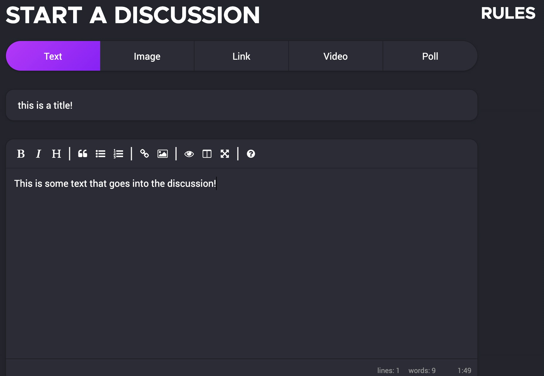Viewport: 544px width, 376px height.
Task: Open the RULES heading
Action: [508, 14]
